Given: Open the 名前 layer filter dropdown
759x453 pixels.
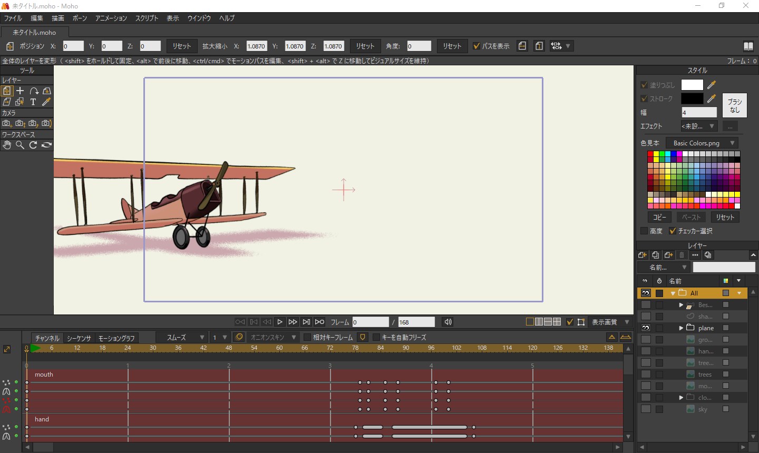Looking at the screenshot, I should [x=664, y=267].
